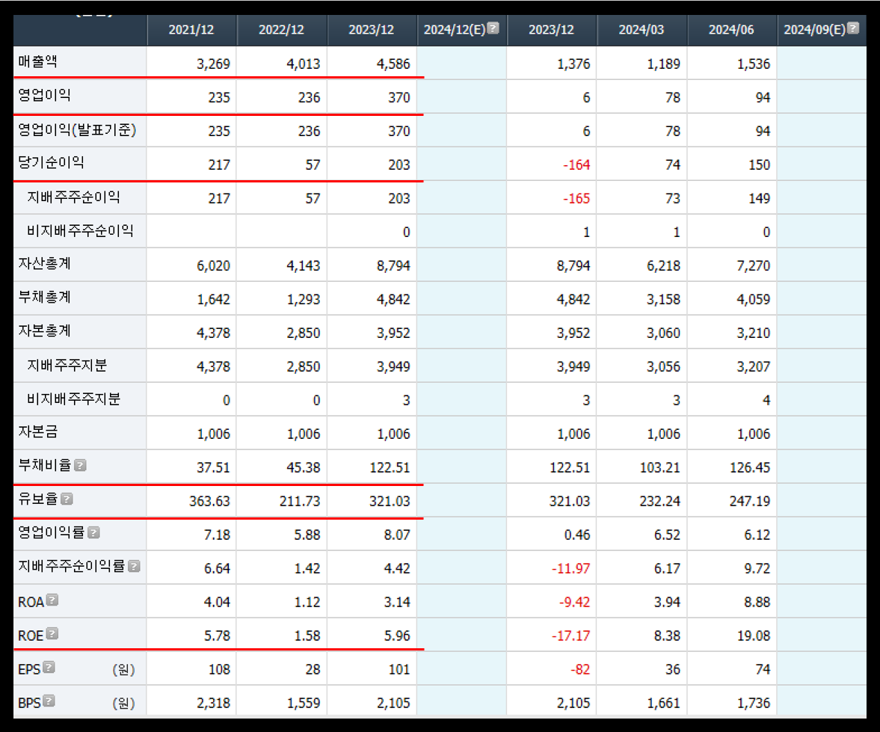Click 자산총계 value 6,020
Screen dimensions: 880x732
tap(213, 266)
